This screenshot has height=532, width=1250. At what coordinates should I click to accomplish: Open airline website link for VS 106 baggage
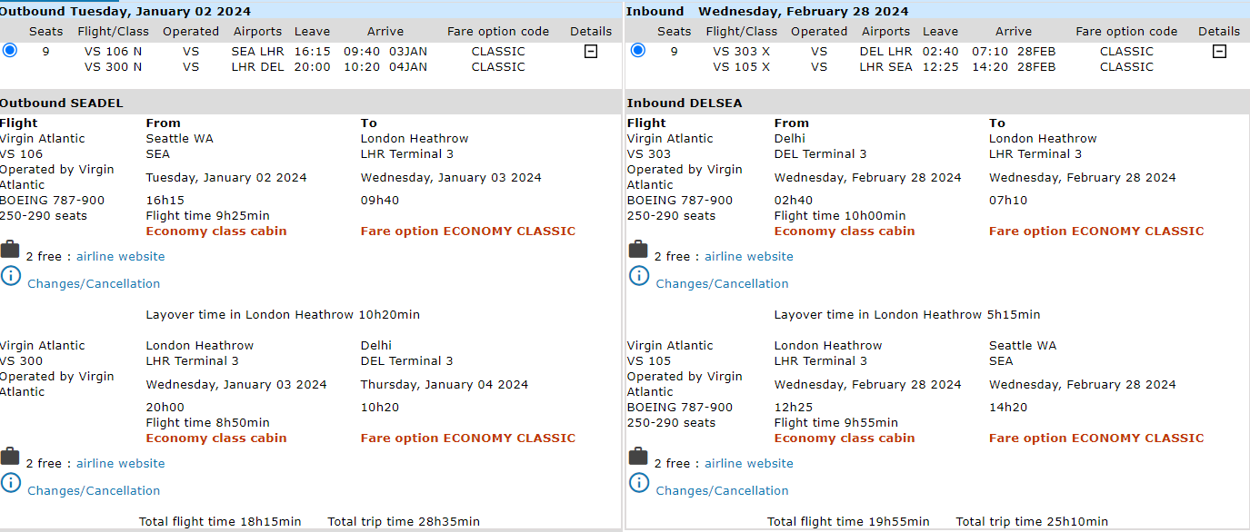click(120, 257)
